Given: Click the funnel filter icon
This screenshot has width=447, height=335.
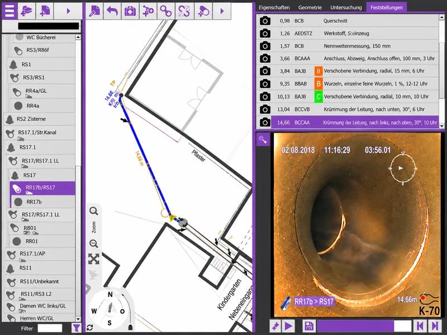Looking at the screenshot, I should [76, 328].
